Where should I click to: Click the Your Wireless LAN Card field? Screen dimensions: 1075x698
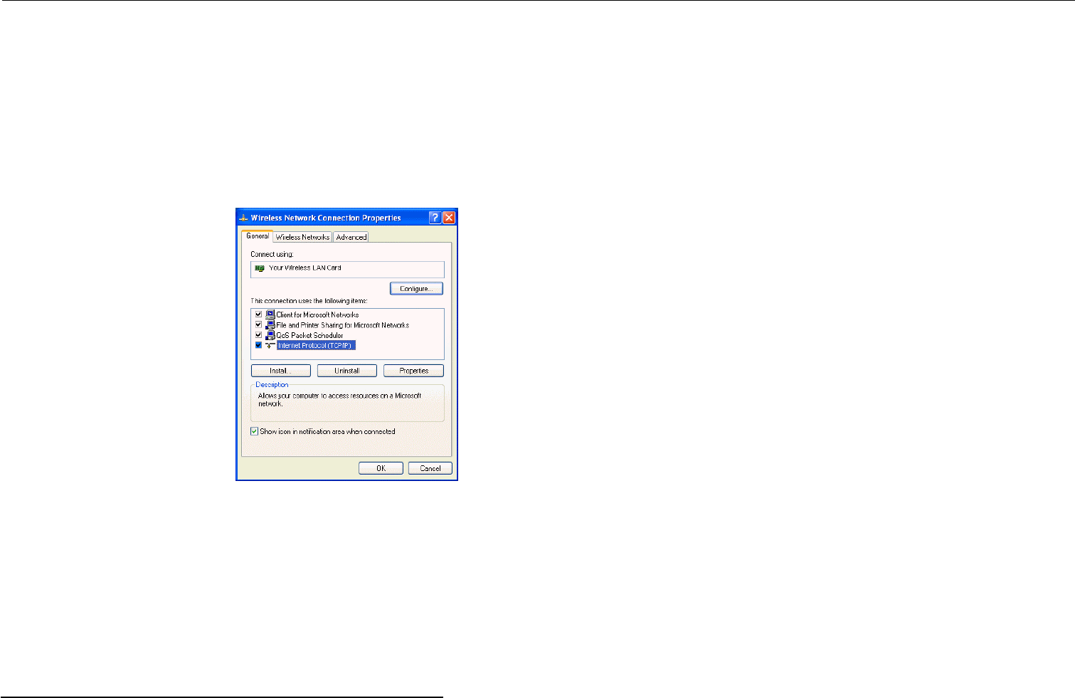(347, 269)
